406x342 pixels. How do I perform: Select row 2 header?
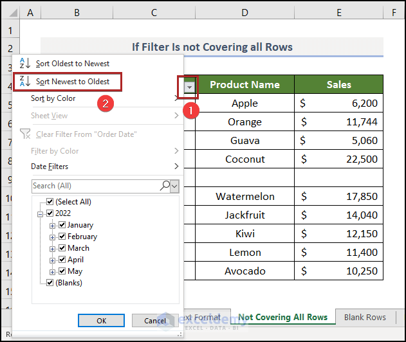pyautogui.click(x=10, y=48)
